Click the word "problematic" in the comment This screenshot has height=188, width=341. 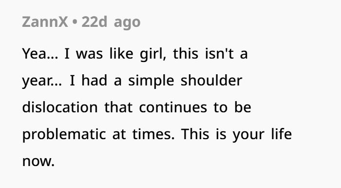click(x=64, y=135)
